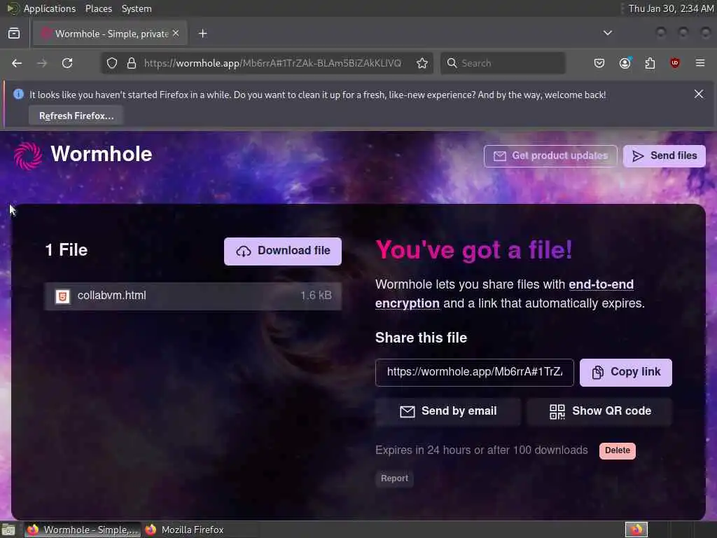Click the show desktop icon in taskbar
Screen dimensions: 717x538
(8, 530)
